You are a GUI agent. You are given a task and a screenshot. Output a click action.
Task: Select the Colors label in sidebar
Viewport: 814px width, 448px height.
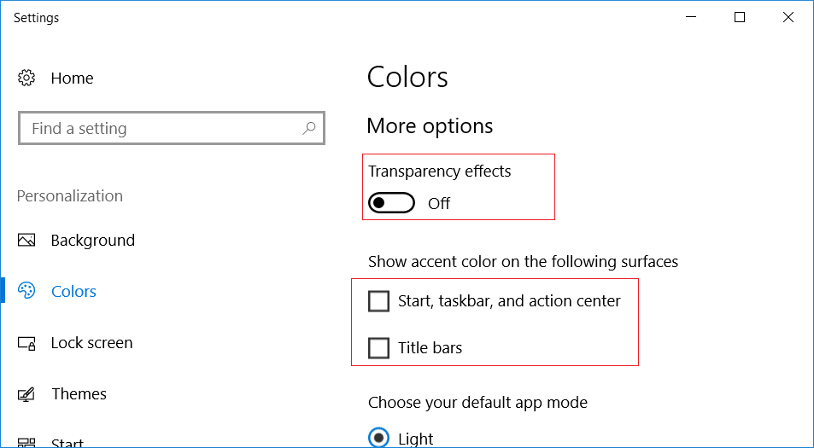[x=73, y=292]
